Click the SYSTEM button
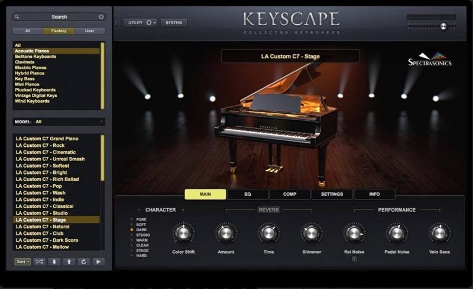Image resolution: width=473 pixels, height=289 pixels. click(x=174, y=22)
